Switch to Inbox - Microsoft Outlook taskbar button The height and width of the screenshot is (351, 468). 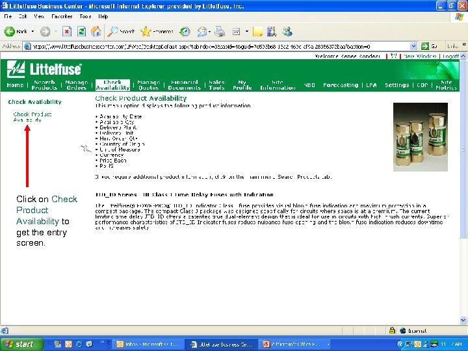(148, 344)
